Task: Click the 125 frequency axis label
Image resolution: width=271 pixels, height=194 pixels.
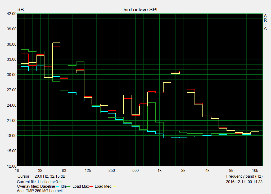Action: coord(88,171)
